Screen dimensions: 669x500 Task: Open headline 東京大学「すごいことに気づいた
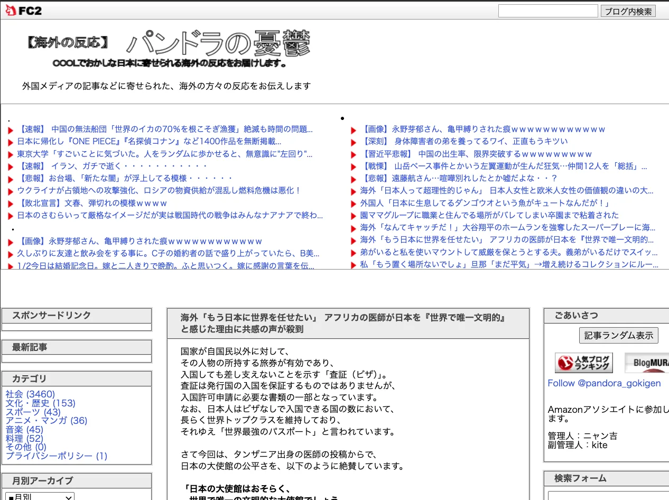(165, 154)
